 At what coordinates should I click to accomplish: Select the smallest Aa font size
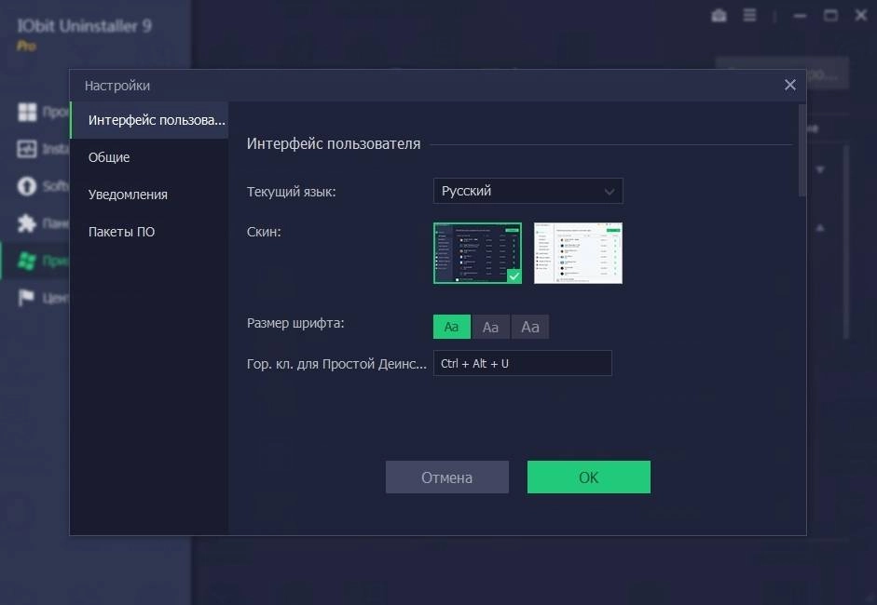[x=451, y=327]
